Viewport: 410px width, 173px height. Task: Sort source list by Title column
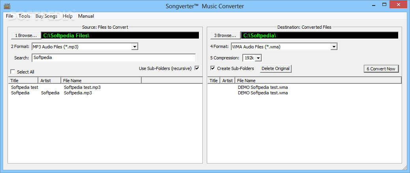tap(24, 81)
